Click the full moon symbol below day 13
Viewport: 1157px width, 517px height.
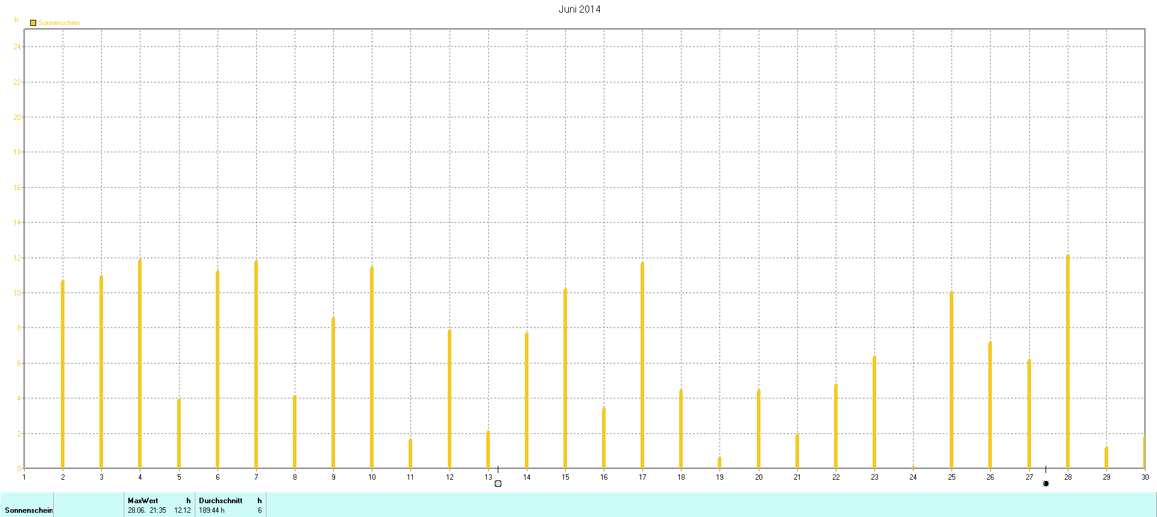[x=498, y=483]
